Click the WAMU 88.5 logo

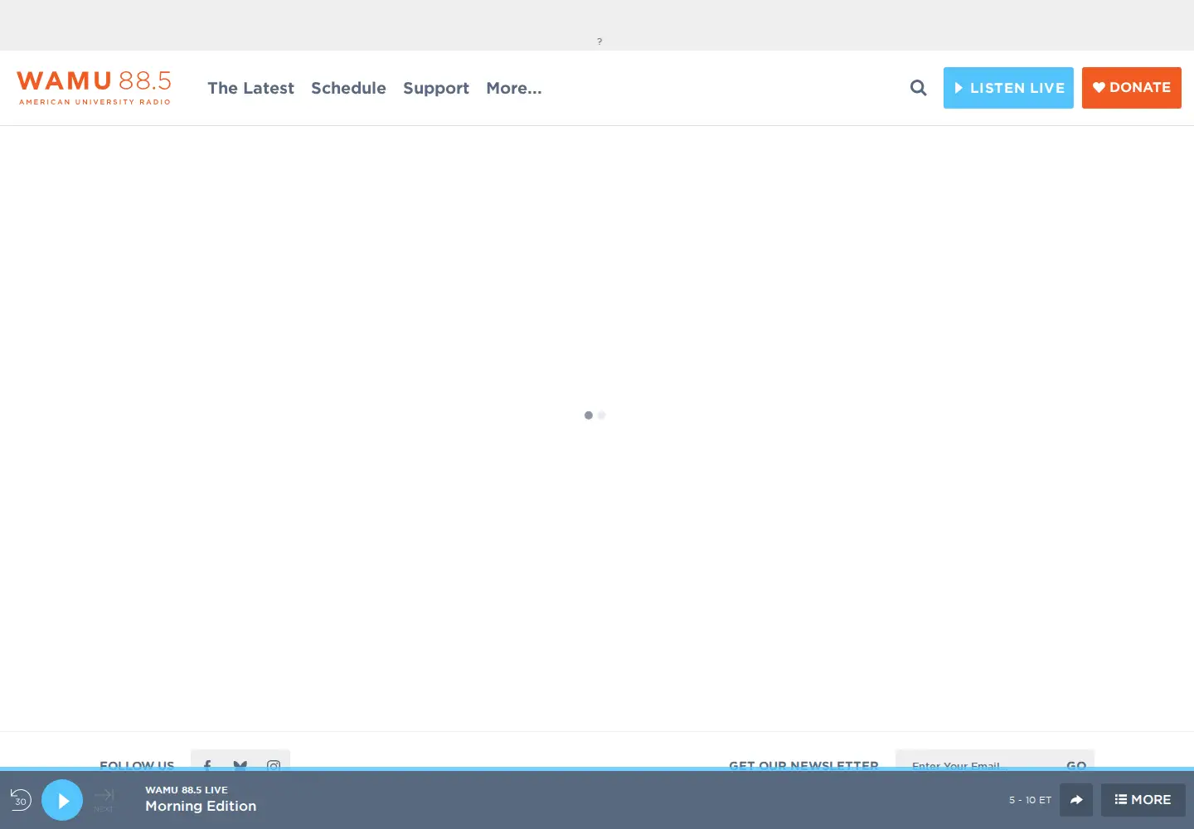pyautogui.click(x=94, y=88)
